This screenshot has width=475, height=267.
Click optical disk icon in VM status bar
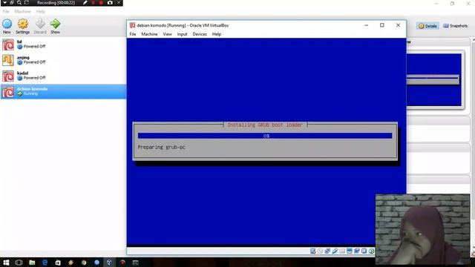[x=320, y=251]
